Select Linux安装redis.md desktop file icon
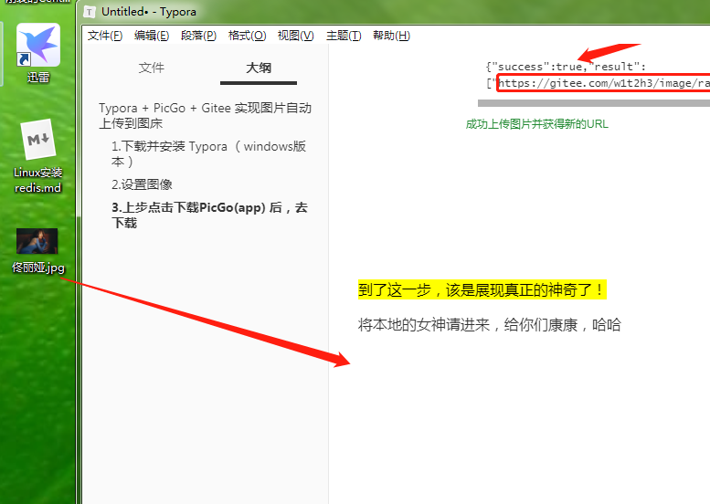This screenshot has width=710, height=504. coord(38,156)
